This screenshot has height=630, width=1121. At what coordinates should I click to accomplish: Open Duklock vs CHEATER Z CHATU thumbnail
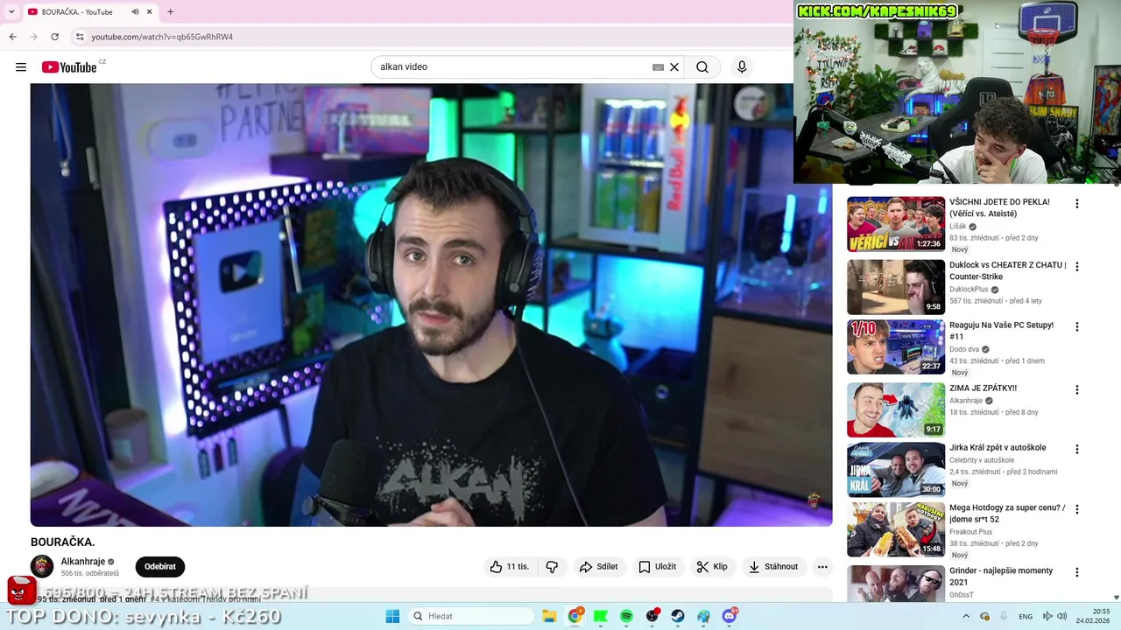click(x=896, y=287)
